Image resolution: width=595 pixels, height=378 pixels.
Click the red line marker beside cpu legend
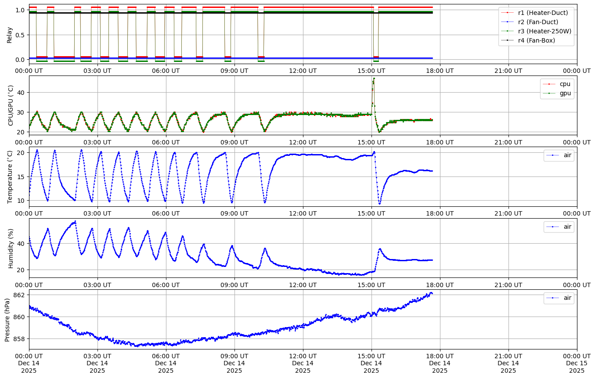click(x=549, y=84)
